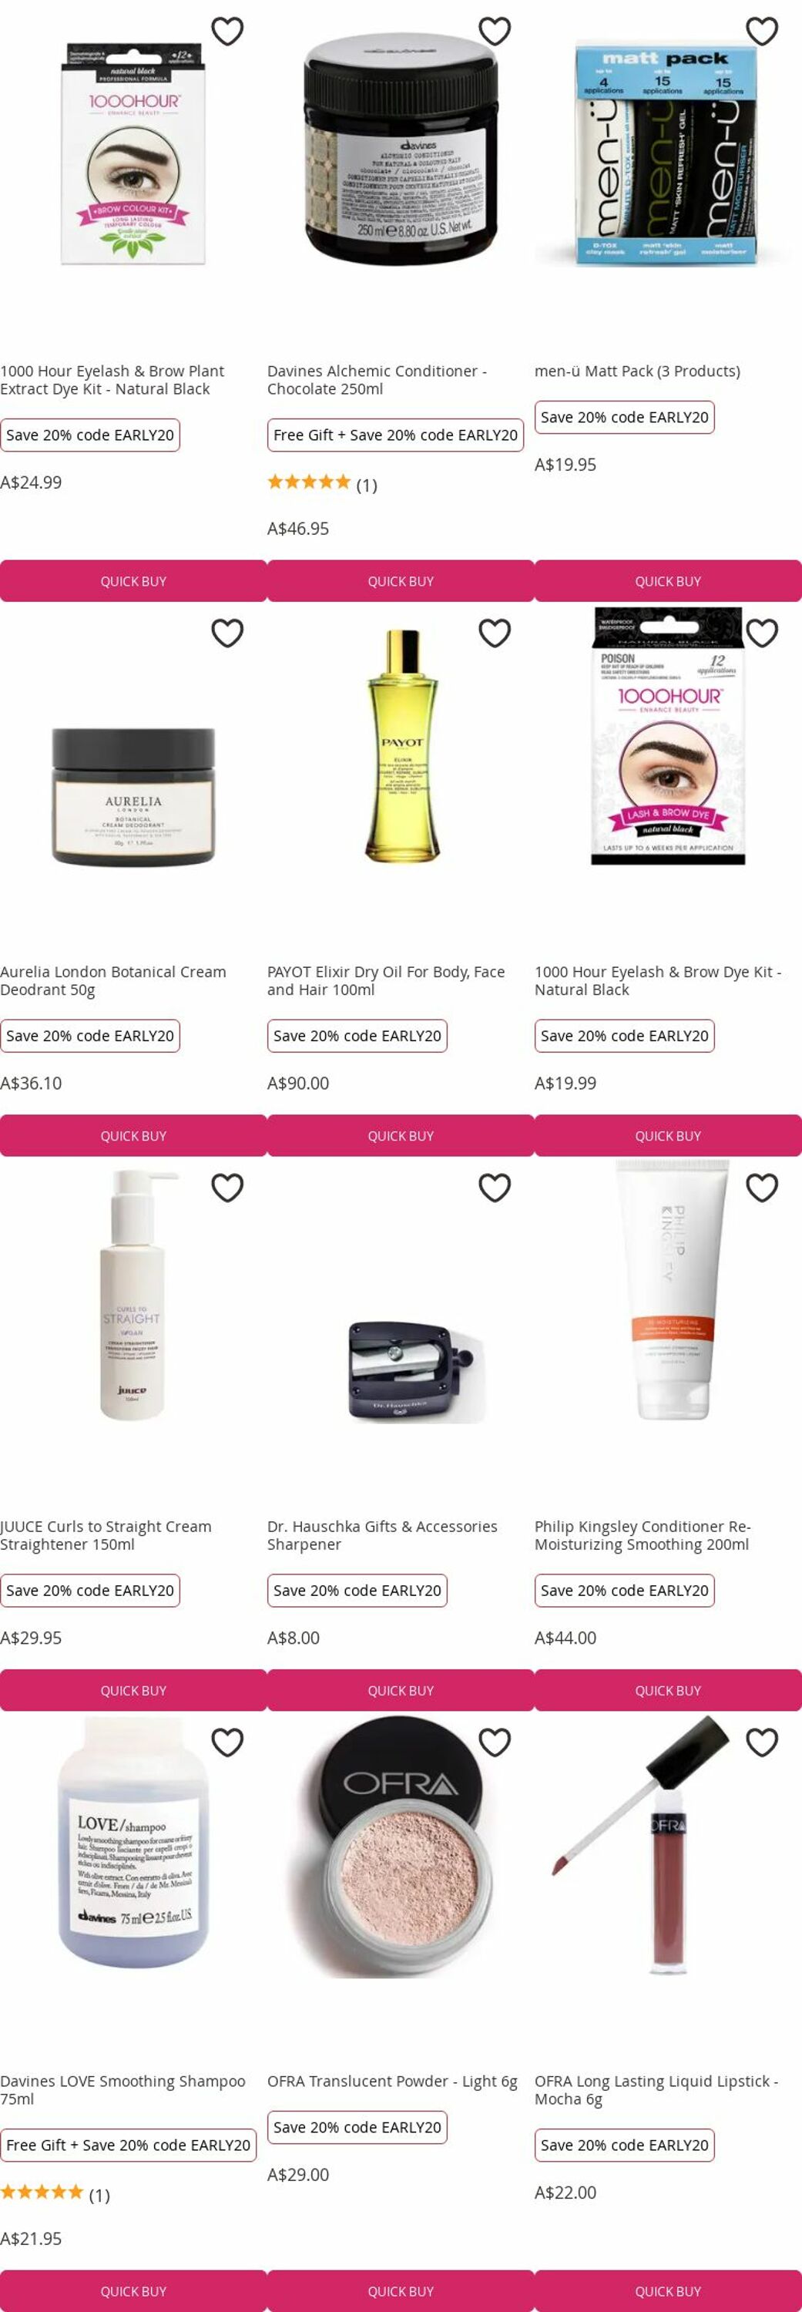Screen dimensions: 802x2312
Task: Heart the OFRA Translucent Powder
Action: (495, 1742)
